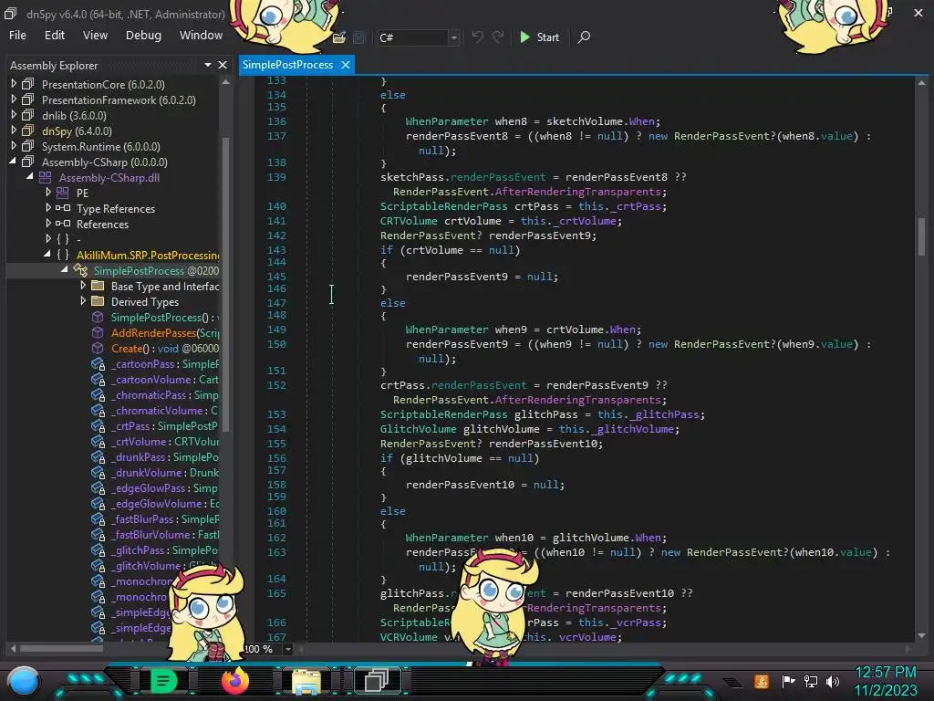The width and height of the screenshot is (934, 701).
Task: Expand the Derived Types folder
Action: 83,301
